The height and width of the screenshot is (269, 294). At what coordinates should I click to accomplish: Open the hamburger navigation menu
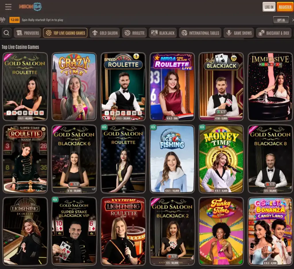click(8, 7)
